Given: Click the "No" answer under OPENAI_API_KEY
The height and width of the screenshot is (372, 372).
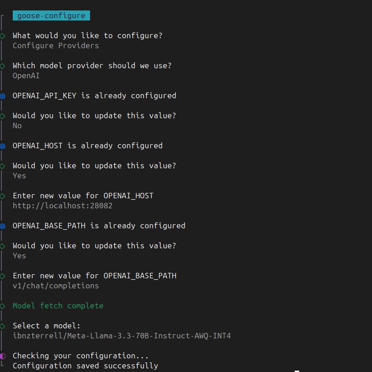Looking at the screenshot, I should (x=17, y=126).
